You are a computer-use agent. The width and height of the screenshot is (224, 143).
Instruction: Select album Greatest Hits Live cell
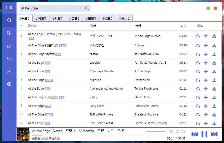point(146,114)
